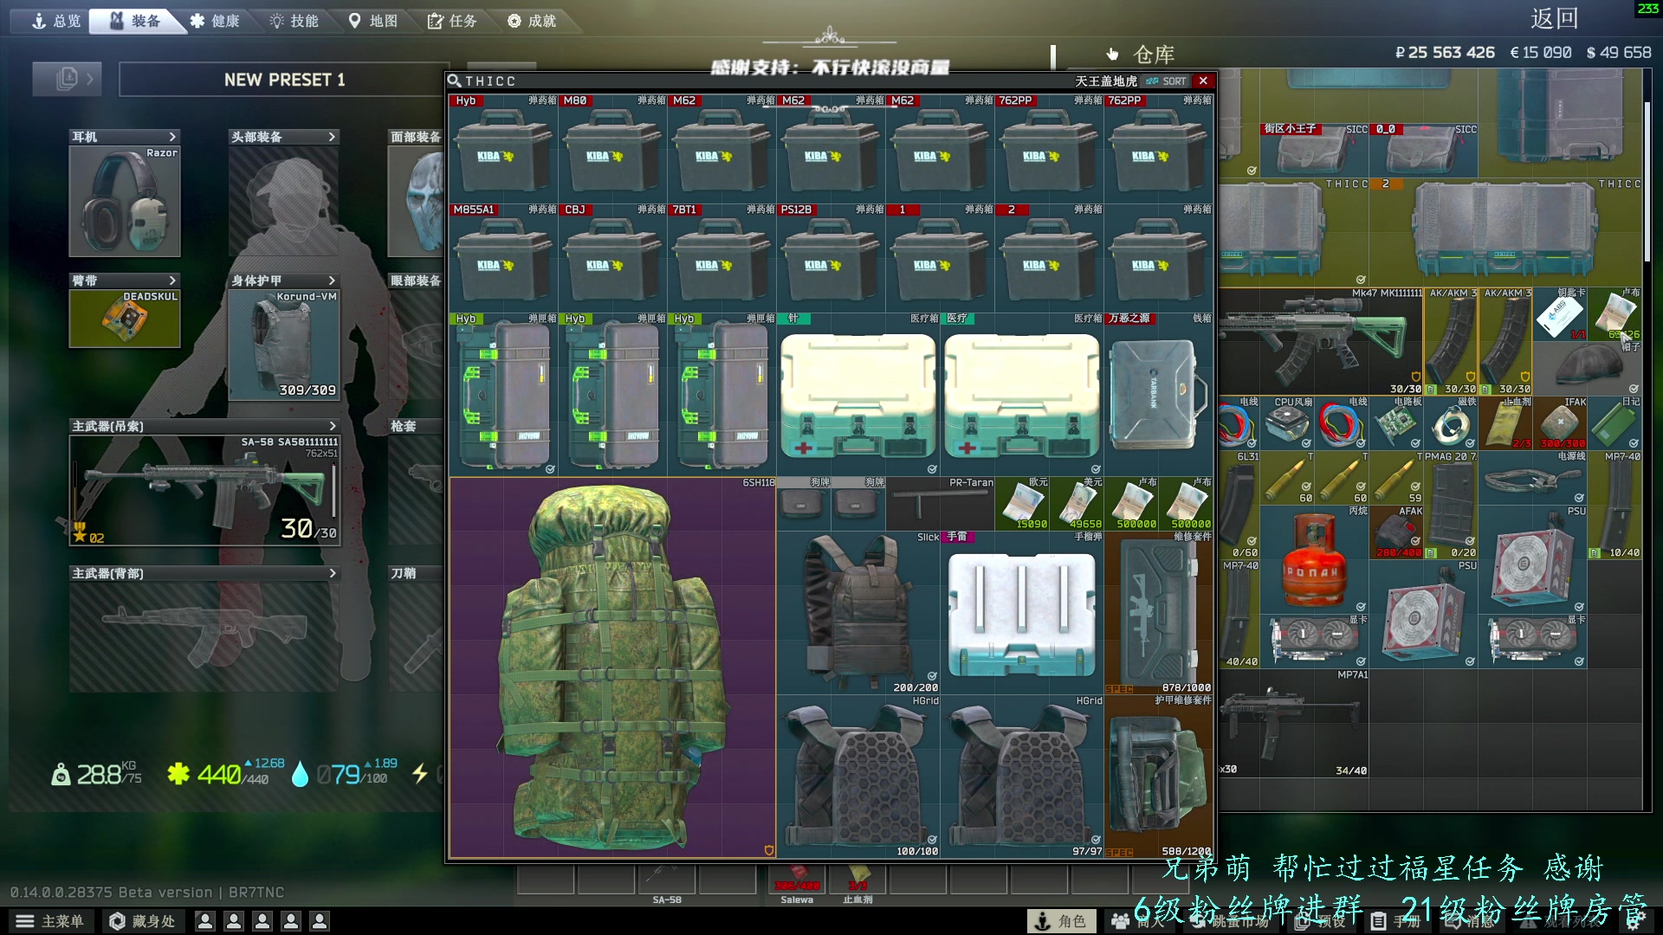Select the CPU风扇 item in stash

[1288, 422]
